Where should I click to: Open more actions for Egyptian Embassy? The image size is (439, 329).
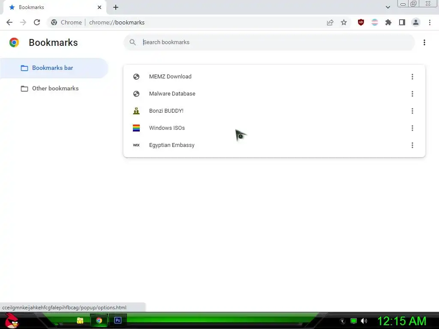(412, 145)
